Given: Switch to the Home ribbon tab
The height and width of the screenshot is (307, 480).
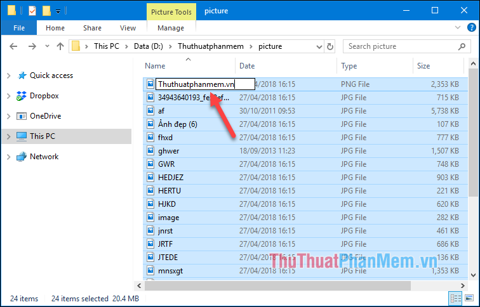Looking at the screenshot, I should point(55,28).
